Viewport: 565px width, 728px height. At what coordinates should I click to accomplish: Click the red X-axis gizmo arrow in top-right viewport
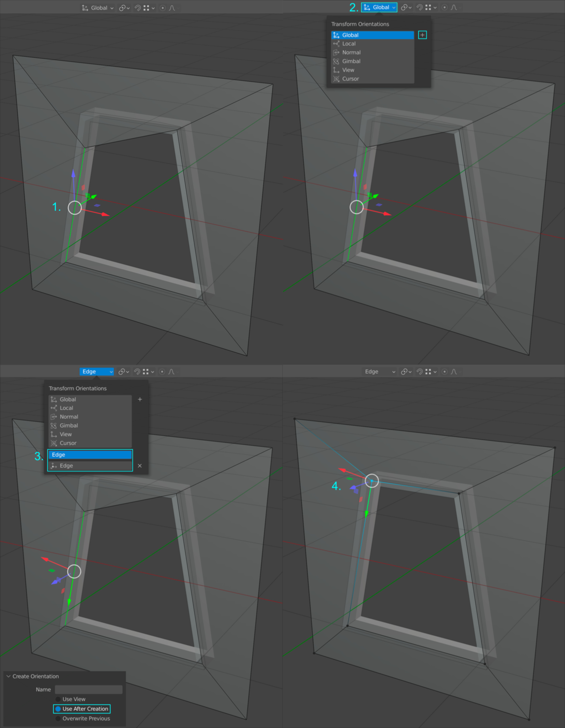[x=387, y=213]
